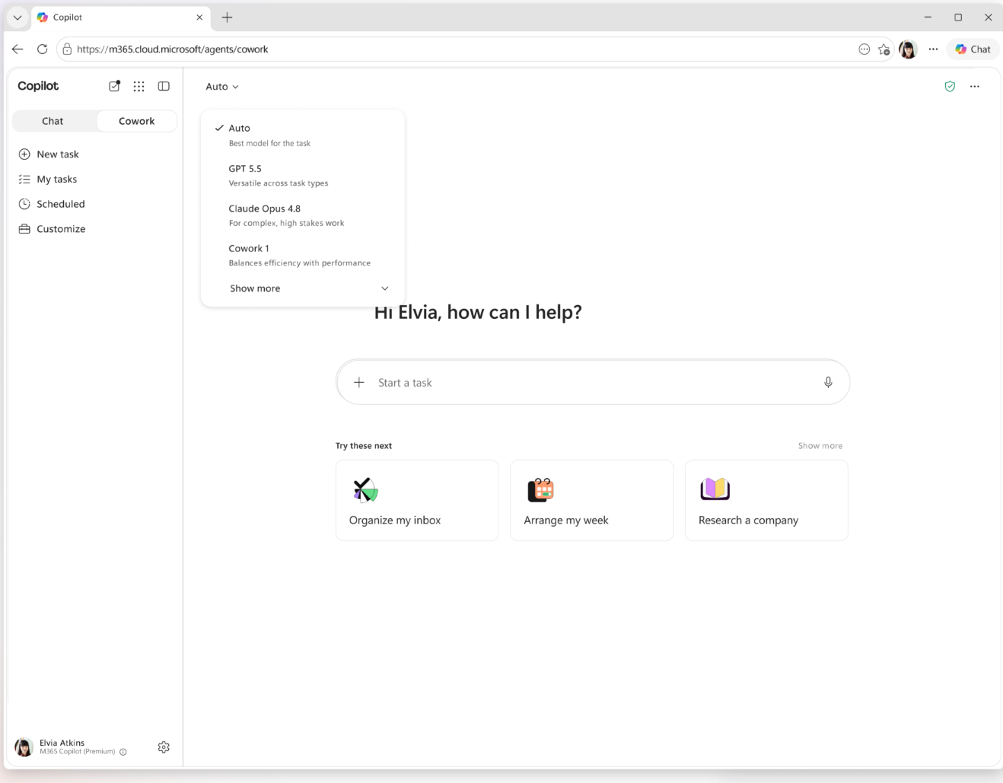The height and width of the screenshot is (783, 1003).
Task: Click the Arrange my week label
Action: coord(566,520)
